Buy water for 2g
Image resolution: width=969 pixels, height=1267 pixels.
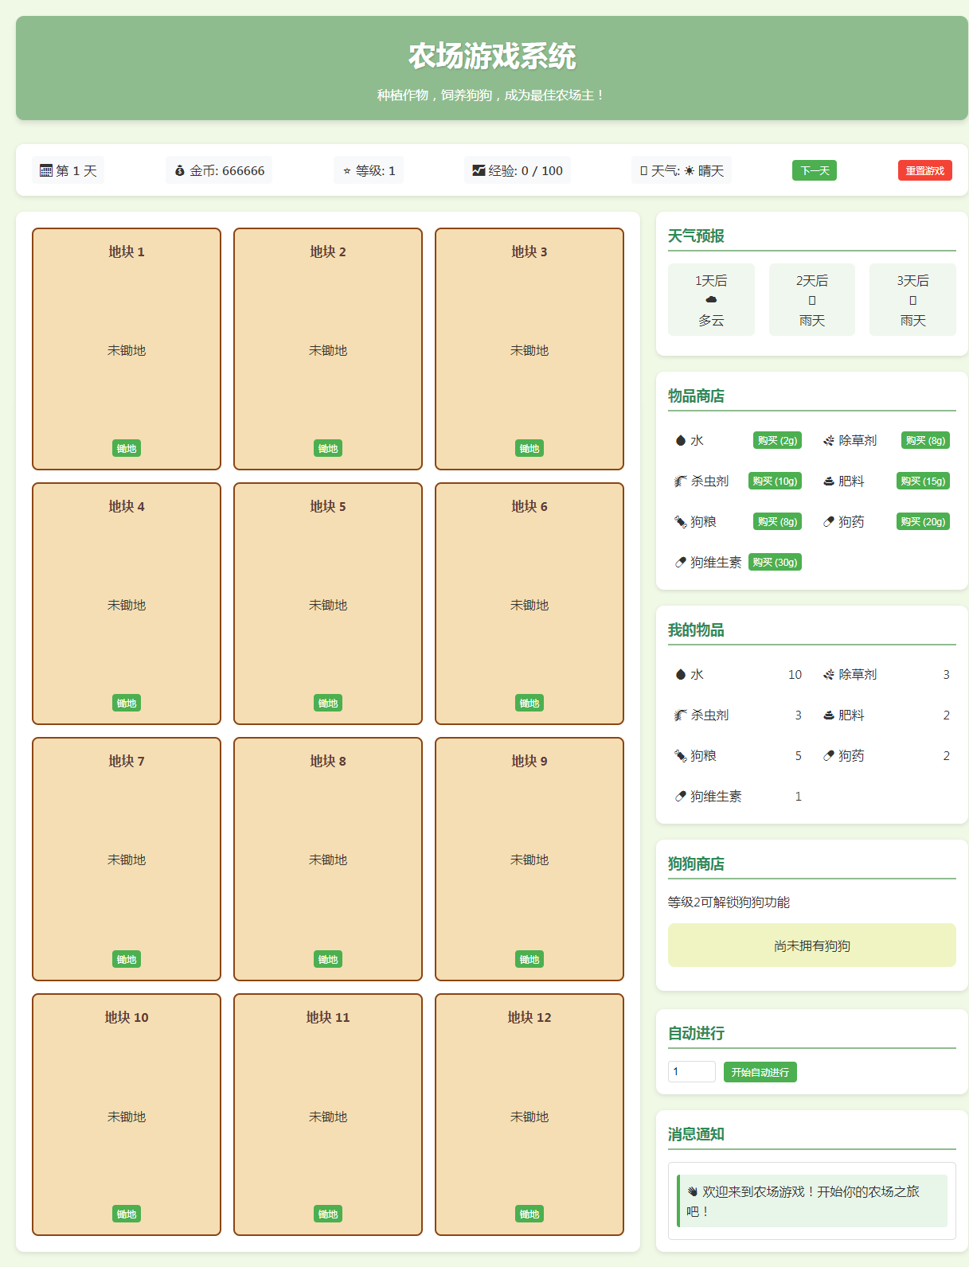coord(777,441)
